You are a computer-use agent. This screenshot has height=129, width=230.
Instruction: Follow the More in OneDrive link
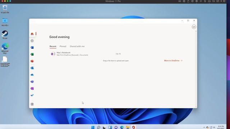pos(173,61)
